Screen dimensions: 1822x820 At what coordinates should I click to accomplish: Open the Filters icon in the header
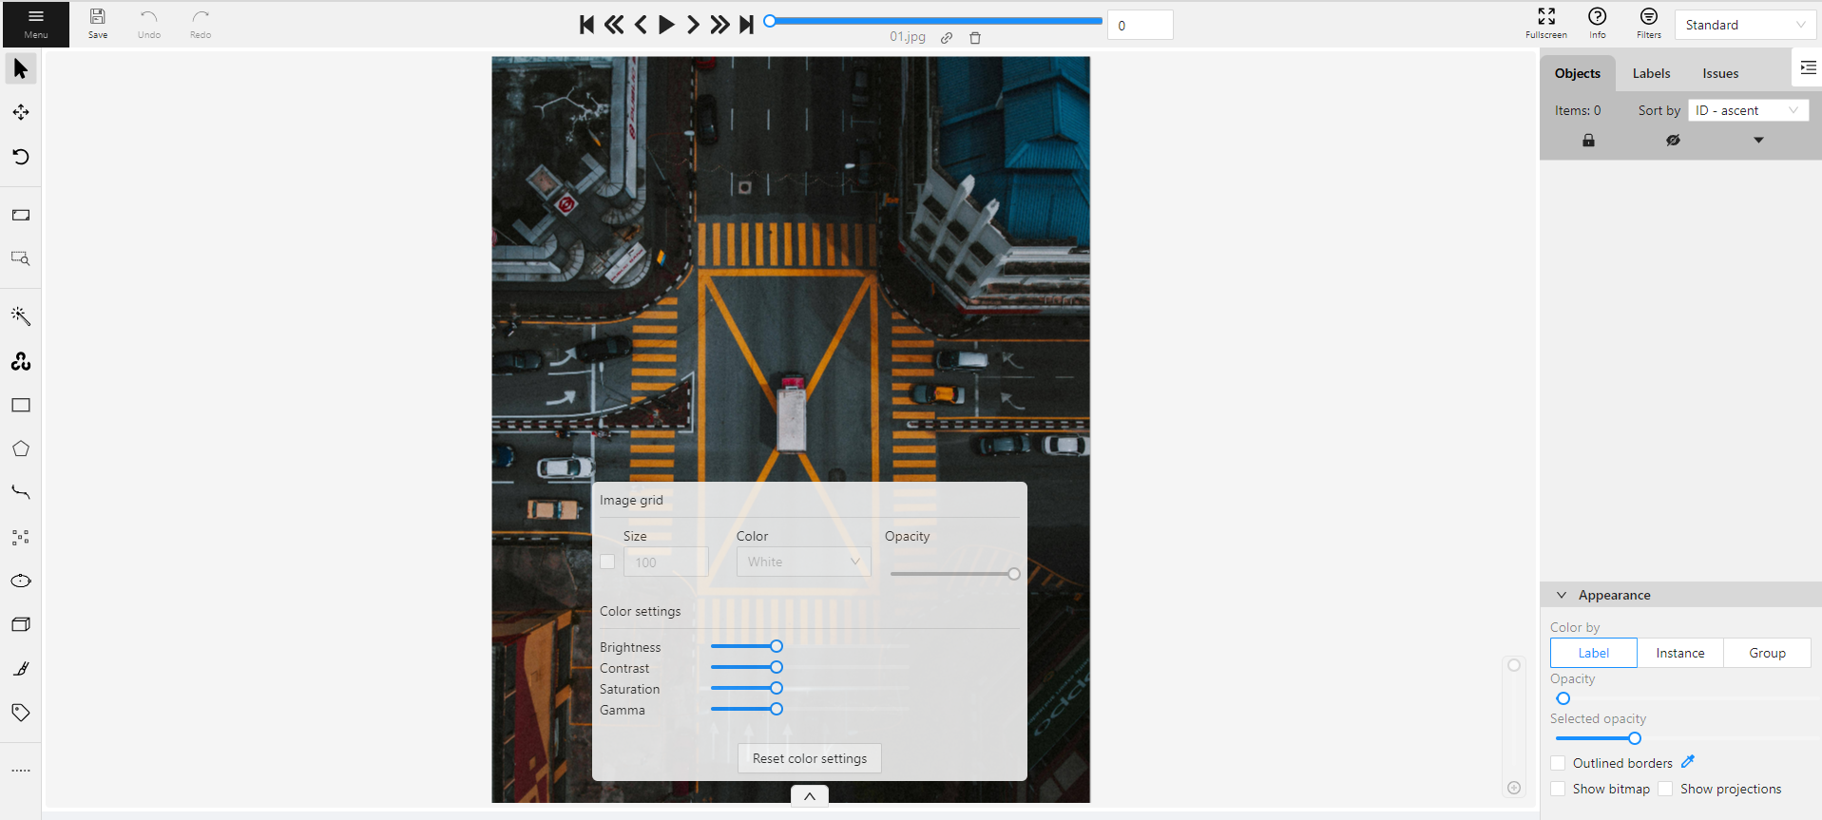pos(1648,23)
